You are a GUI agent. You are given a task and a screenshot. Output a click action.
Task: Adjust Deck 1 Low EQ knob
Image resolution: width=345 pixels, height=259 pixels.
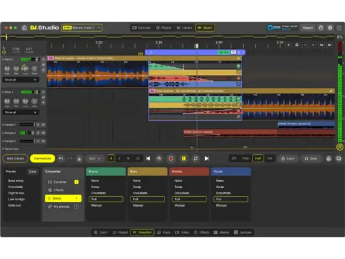click(25, 68)
